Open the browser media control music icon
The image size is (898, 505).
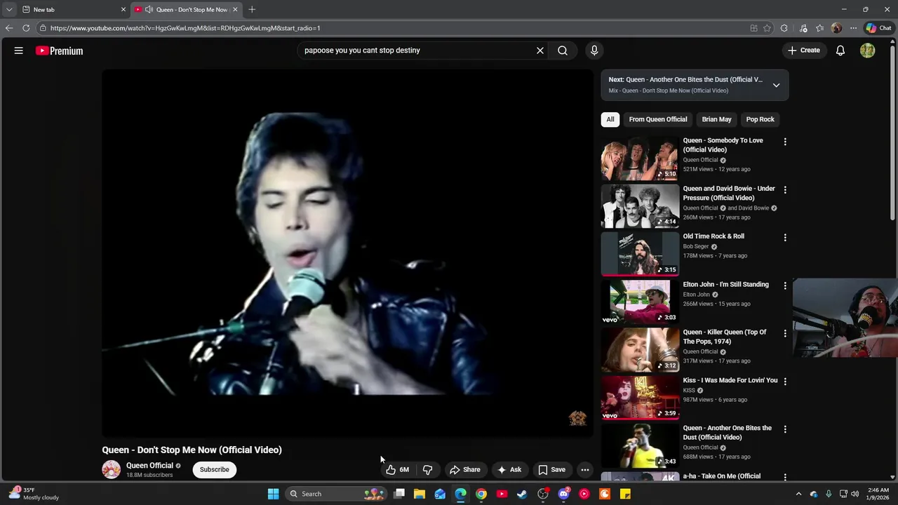803,28
